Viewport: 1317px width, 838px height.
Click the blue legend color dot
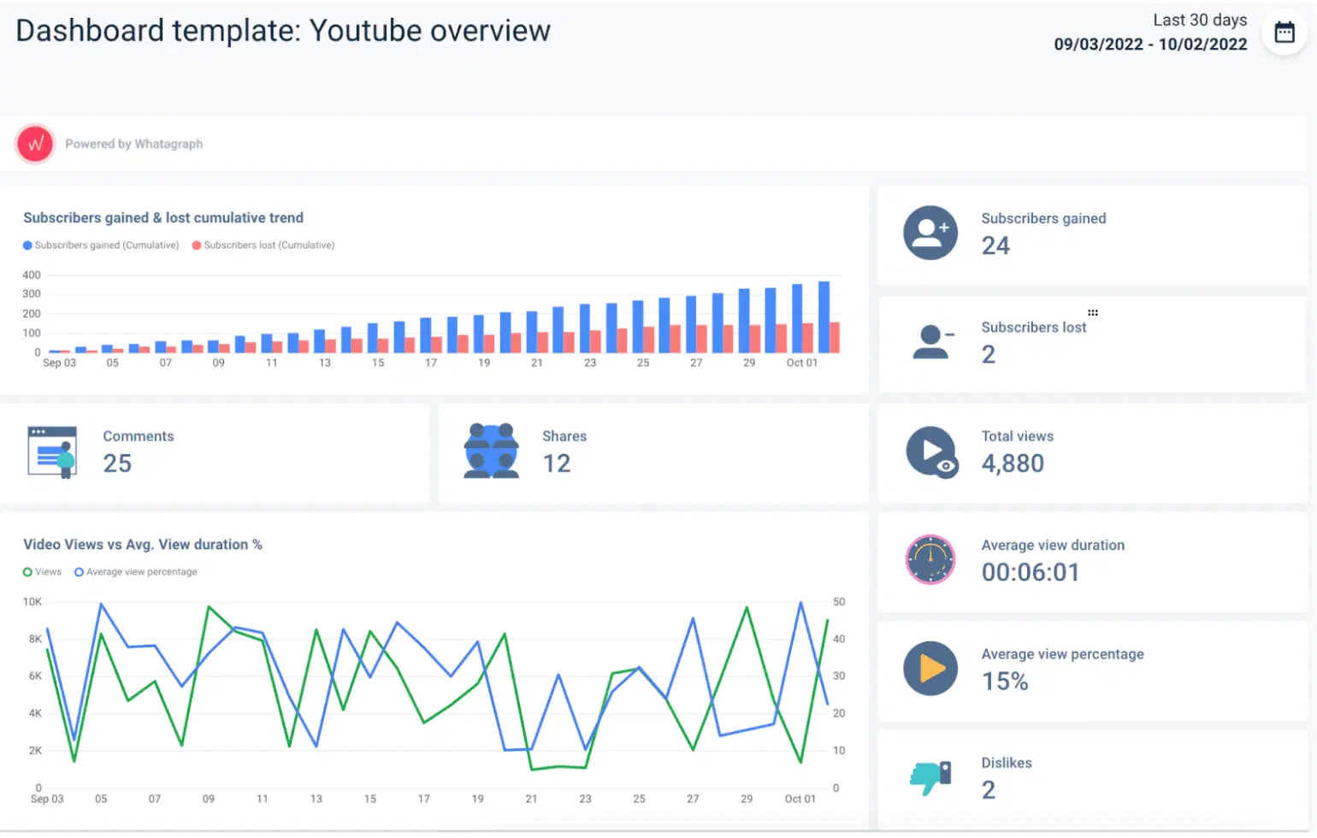(x=27, y=245)
